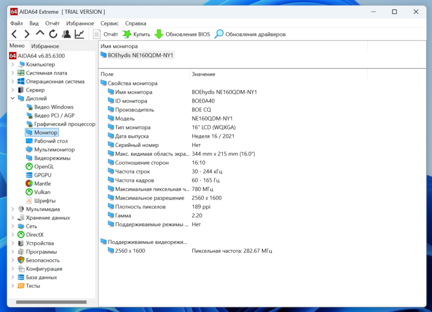Expand the Хранение данных node
This screenshot has height=312, width=432.
pyautogui.click(x=13, y=218)
